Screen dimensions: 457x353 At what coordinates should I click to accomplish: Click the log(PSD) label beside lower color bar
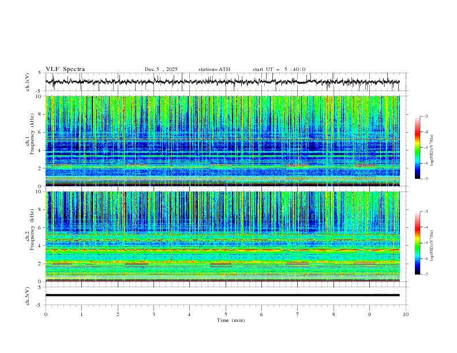(432, 245)
